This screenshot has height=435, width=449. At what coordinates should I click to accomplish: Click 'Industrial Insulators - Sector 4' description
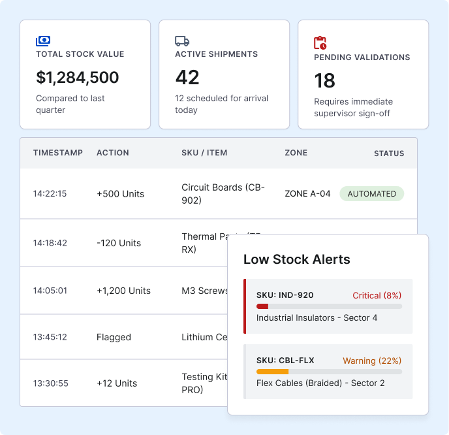[317, 318]
